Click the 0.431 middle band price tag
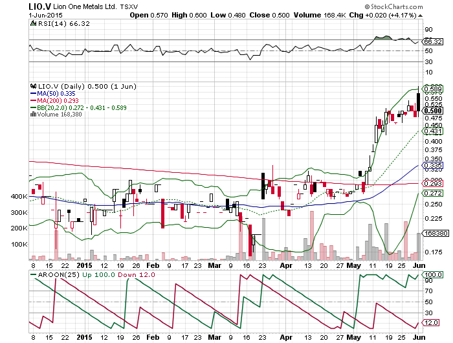 [x=433, y=131]
